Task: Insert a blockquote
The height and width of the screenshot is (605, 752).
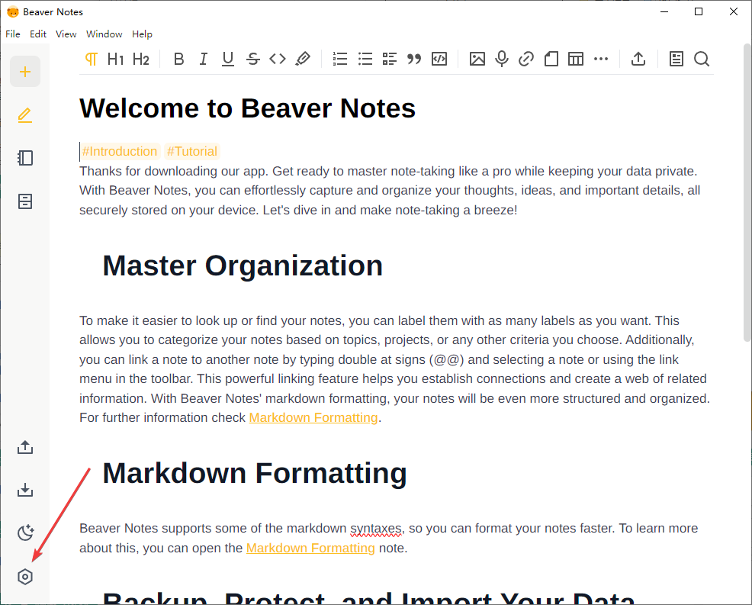Action: click(x=414, y=59)
